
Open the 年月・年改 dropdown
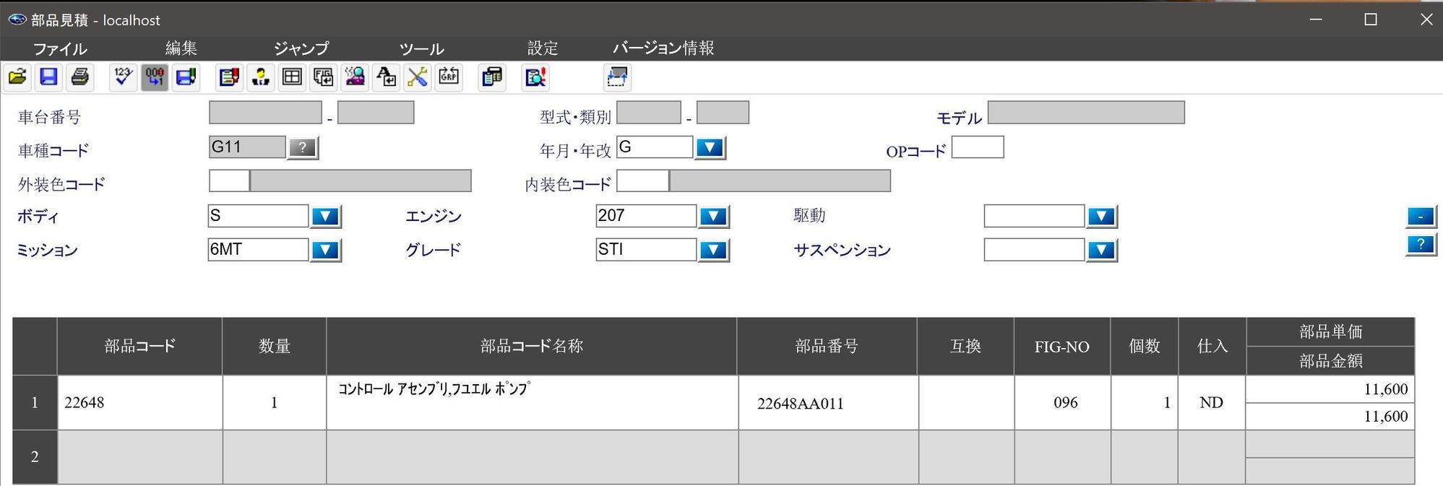(x=710, y=147)
